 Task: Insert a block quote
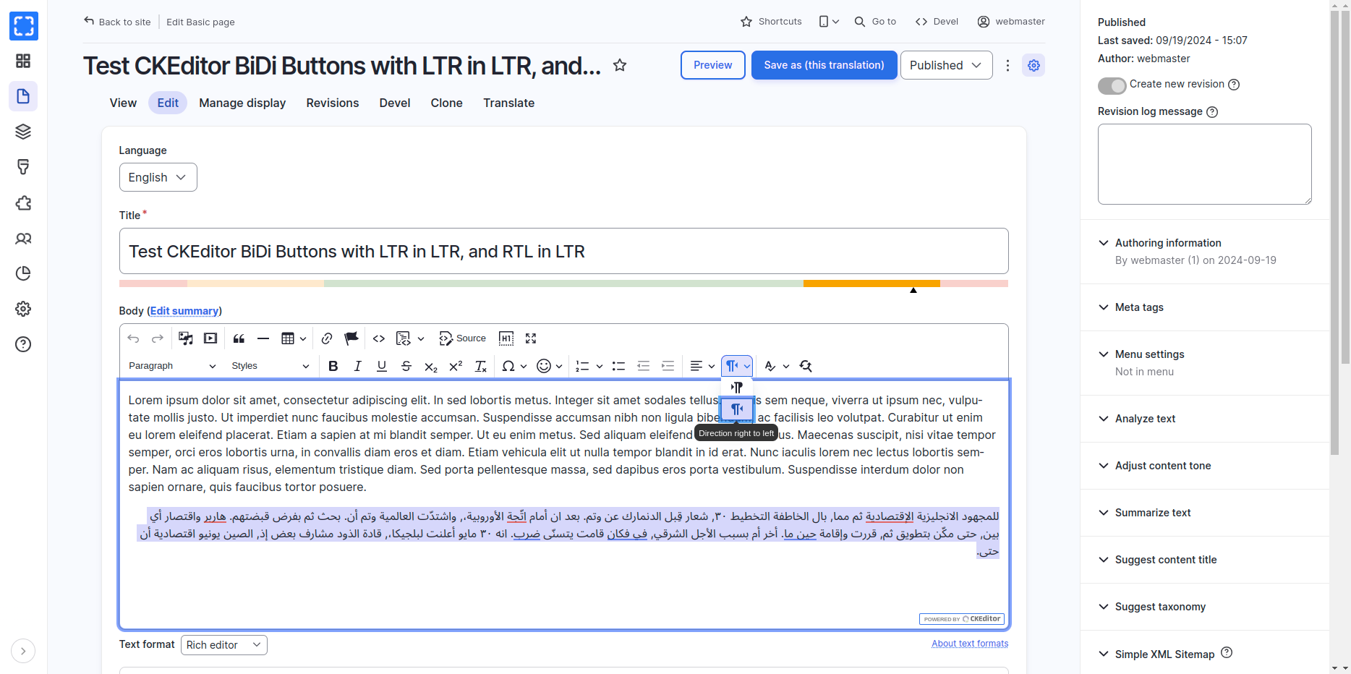239,338
